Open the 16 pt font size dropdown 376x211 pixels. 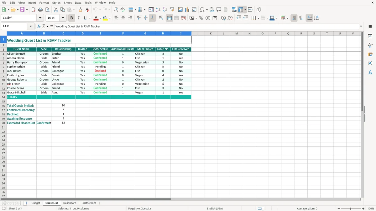point(63,18)
